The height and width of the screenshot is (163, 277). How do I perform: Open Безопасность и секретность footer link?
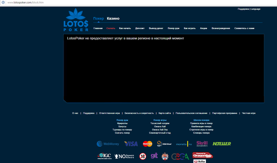pyautogui.click(x=139, y=113)
